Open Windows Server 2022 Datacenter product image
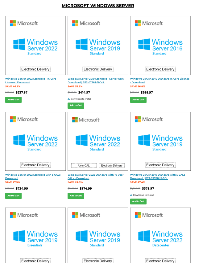This screenshot has width=203, height=263. [x=160, y=235]
